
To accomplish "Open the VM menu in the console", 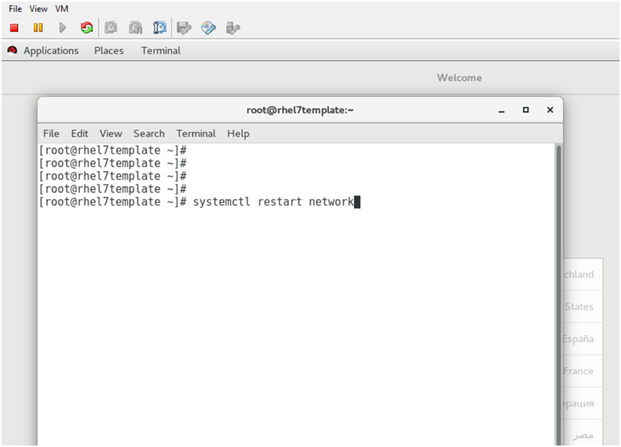I will (x=62, y=9).
